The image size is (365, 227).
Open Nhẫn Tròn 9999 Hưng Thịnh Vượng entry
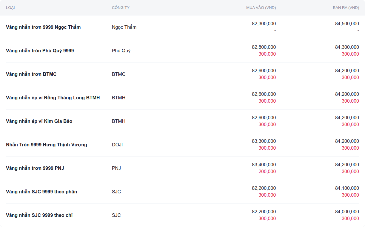tap(47, 145)
